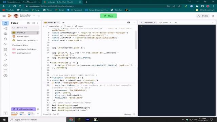
Task: Click the Run button
Action: tap(108, 16)
